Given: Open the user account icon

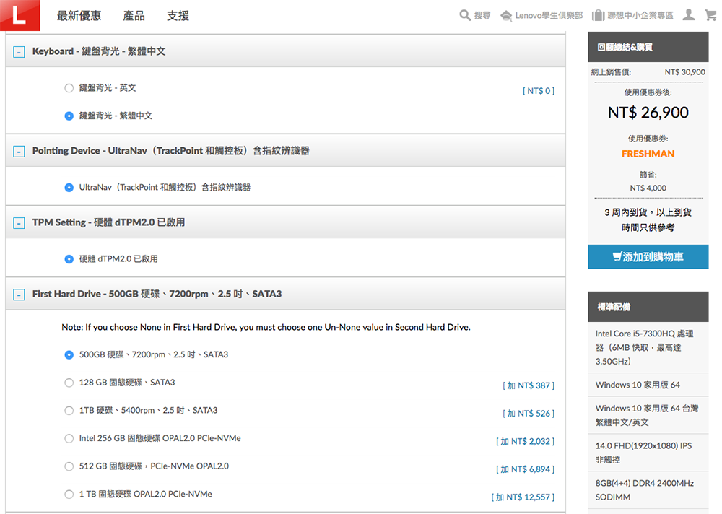Looking at the screenshot, I should pos(689,15).
